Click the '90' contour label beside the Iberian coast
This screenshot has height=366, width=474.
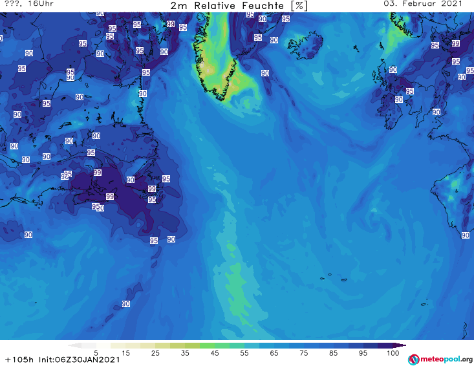[x=465, y=235]
